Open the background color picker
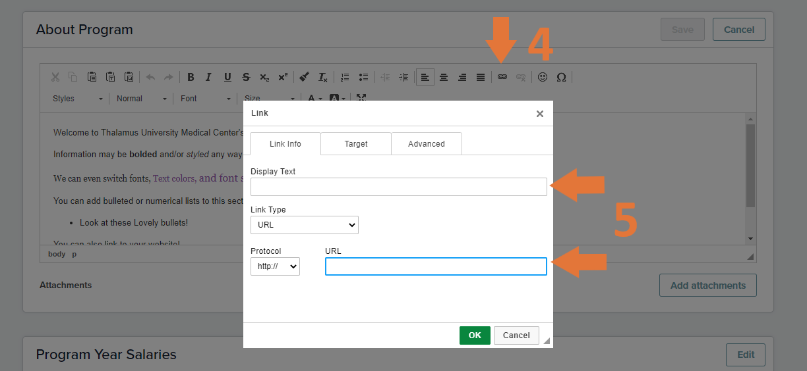This screenshot has height=371, width=807. pyautogui.click(x=337, y=98)
